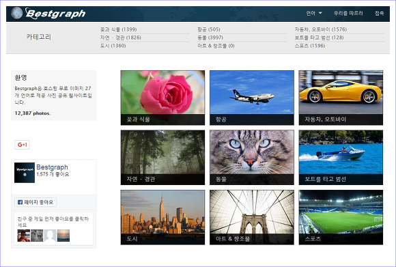
Task: Click the 1,575 개 좋아요 likes count
Action: click(x=53, y=174)
